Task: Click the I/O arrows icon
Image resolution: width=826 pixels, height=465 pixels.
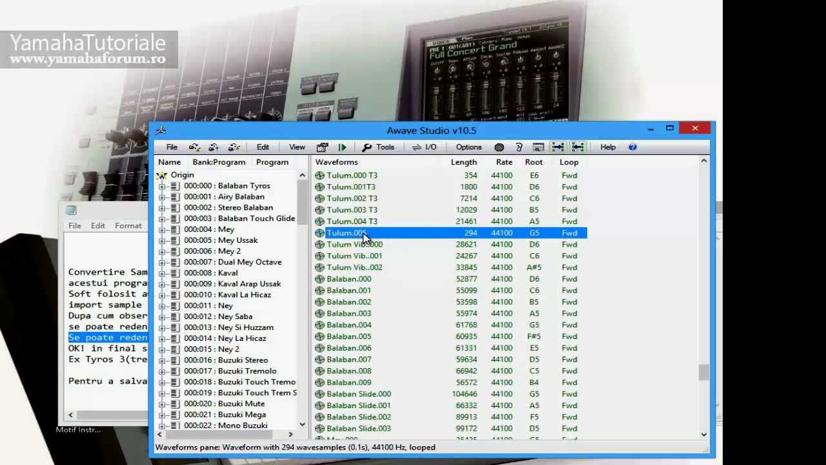Action: [x=417, y=147]
